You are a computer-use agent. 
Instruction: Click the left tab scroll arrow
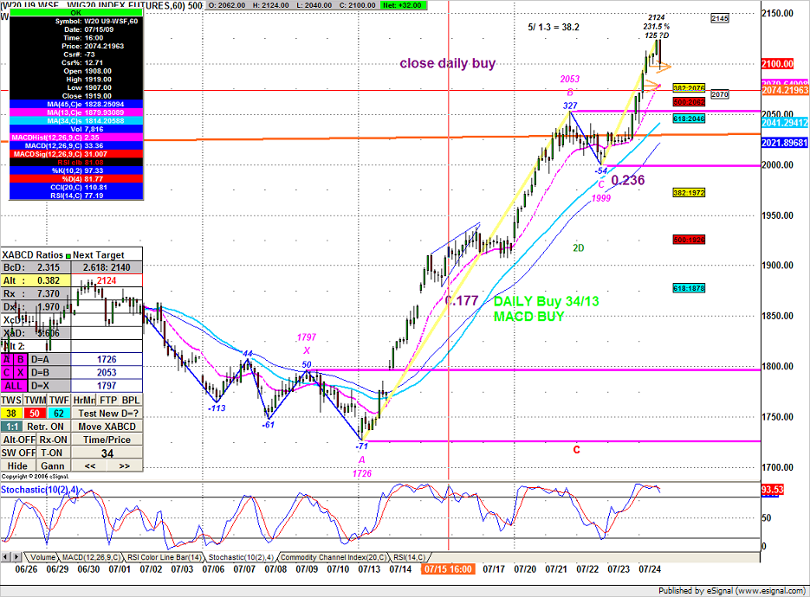point(5,556)
